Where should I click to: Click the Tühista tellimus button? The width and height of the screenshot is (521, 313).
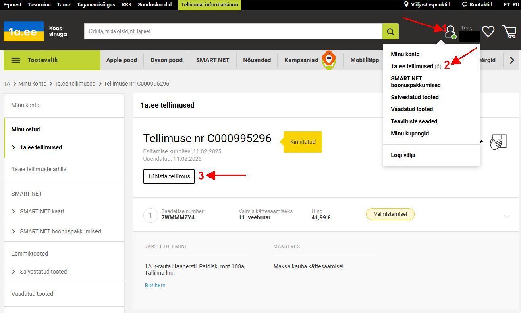[x=169, y=176]
